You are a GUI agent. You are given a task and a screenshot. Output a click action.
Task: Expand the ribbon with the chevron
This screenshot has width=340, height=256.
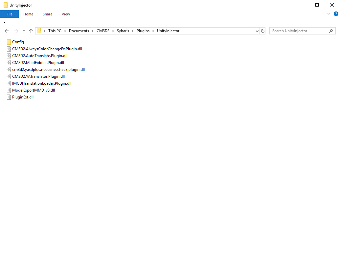point(329,14)
